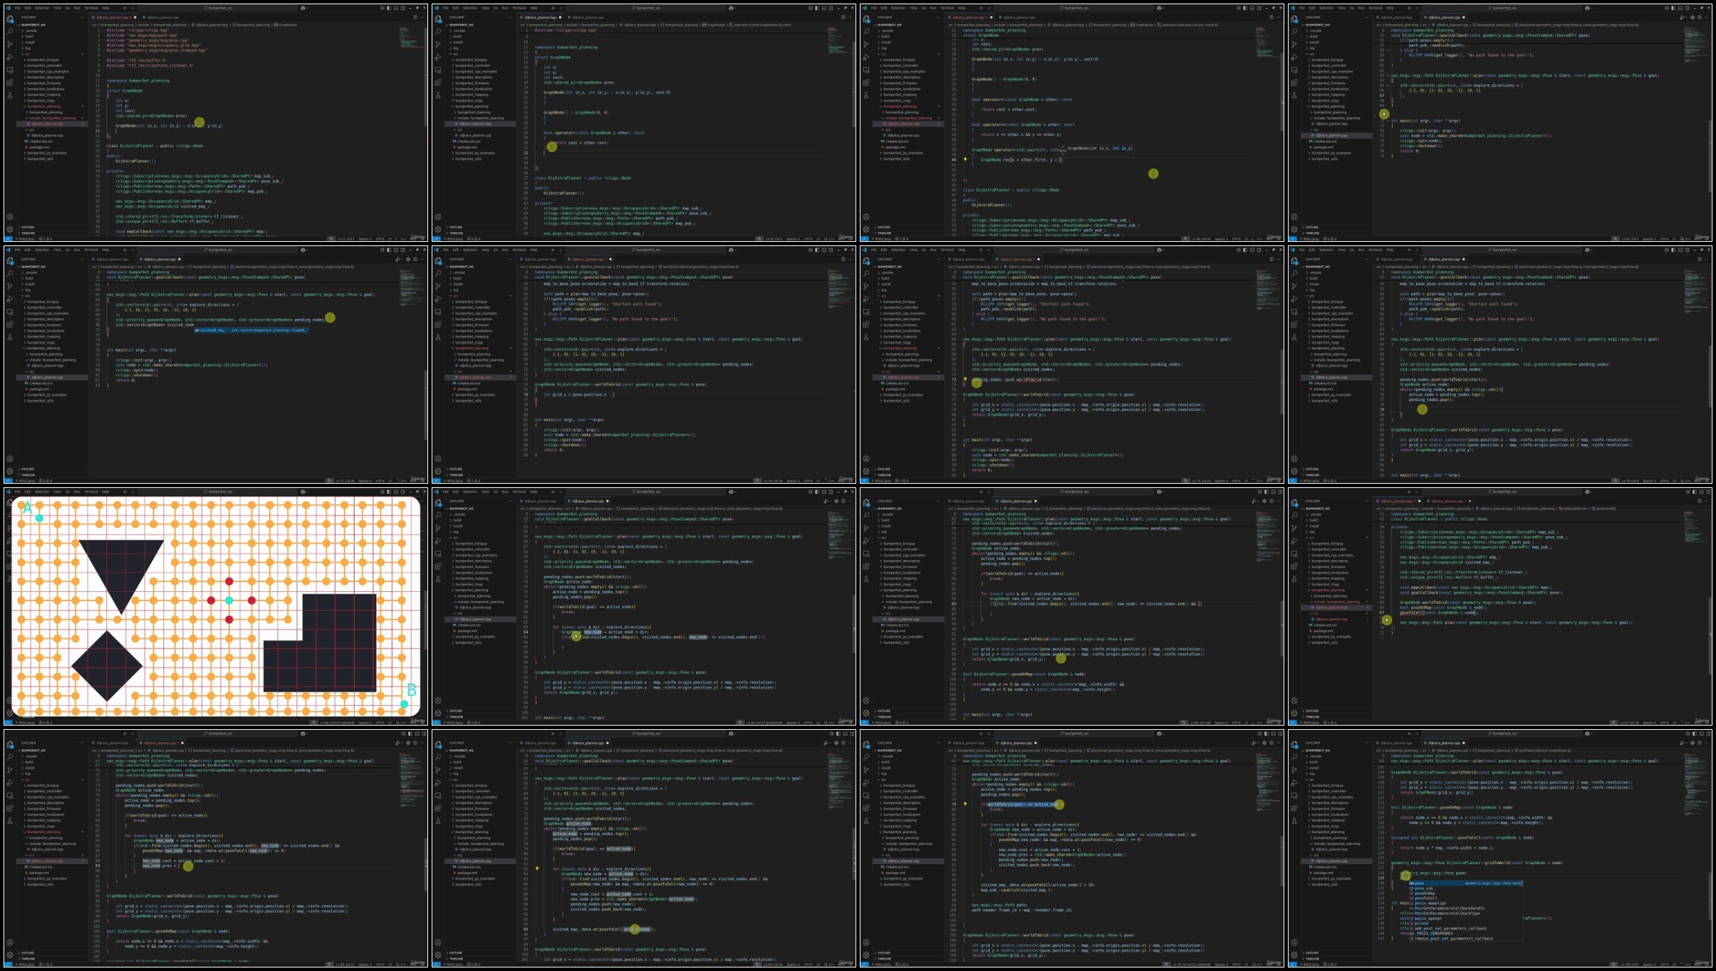Open File menu in top-left frame
The width and height of the screenshot is (1716, 971).
(17, 8)
